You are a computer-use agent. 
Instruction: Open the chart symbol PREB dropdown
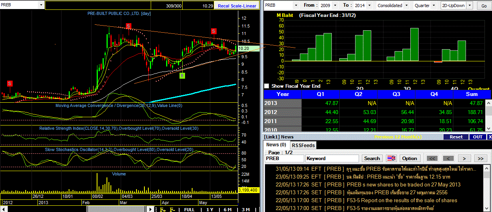coord(41,5)
